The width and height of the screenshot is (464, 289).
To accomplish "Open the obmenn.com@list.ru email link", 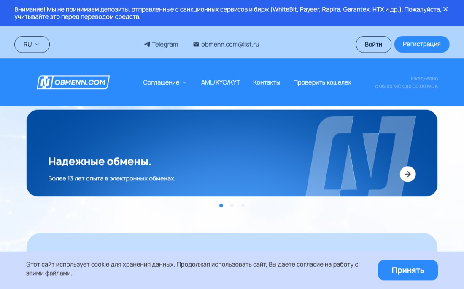I will pyautogui.click(x=227, y=44).
